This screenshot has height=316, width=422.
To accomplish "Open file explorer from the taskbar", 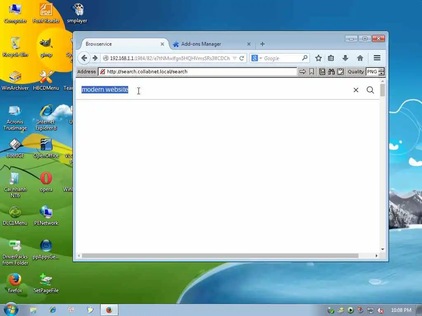I will click(33, 310).
